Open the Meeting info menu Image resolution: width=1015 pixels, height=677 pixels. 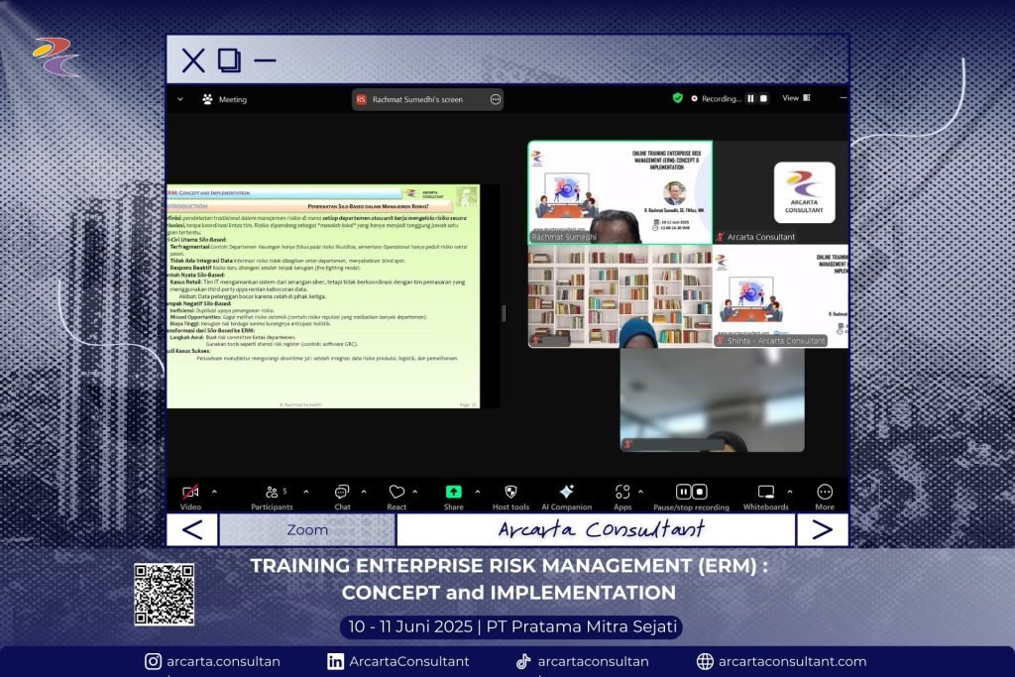tap(225, 99)
